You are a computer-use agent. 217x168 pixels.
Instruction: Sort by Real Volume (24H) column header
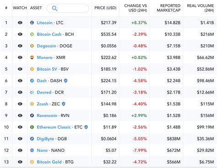coord(200,8)
